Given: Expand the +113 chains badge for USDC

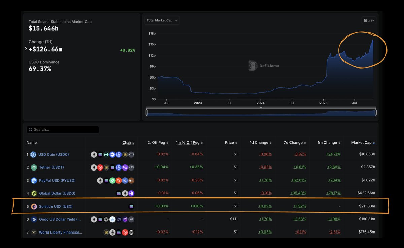Looking at the screenshot, I should pos(131,155).
